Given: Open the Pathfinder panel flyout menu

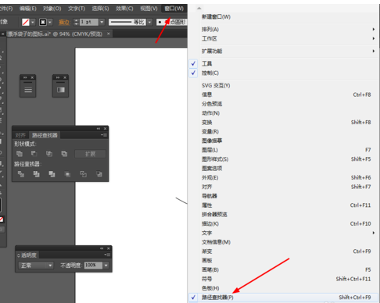Looking at the screenshot, I should pos(104,135).
